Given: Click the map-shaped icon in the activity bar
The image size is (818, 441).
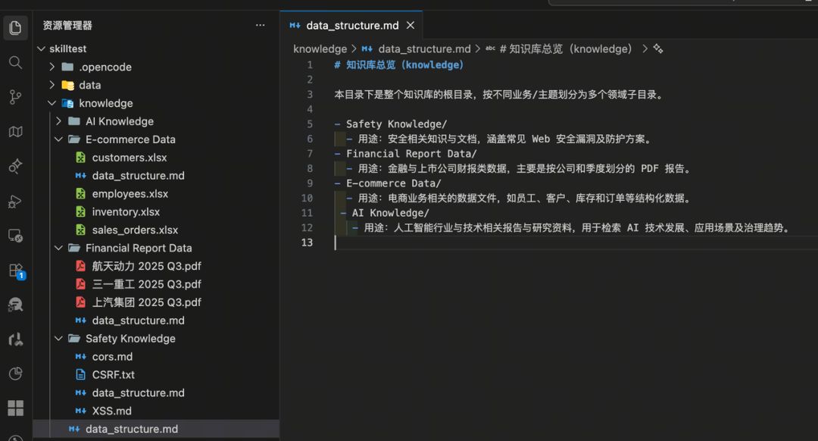Looking at the screenshot, I should pos(16,132).
